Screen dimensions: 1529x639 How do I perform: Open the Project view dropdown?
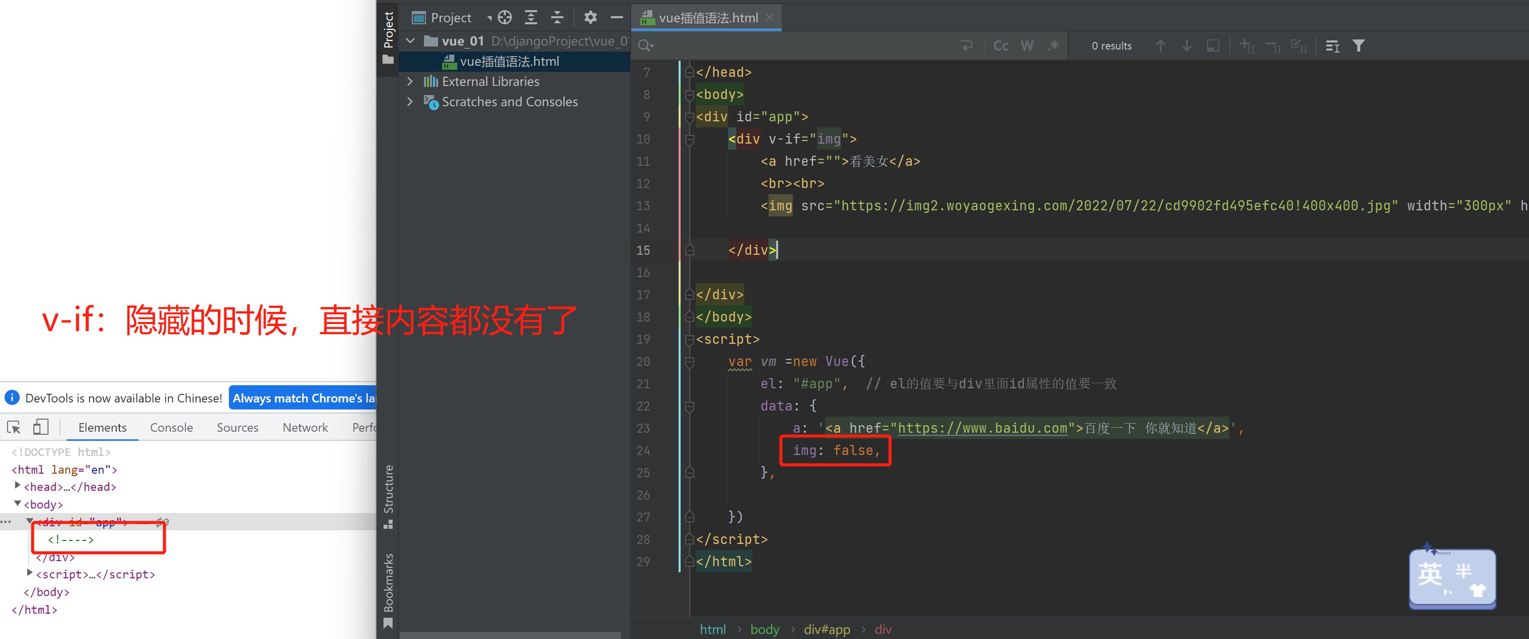pos(490,18)
